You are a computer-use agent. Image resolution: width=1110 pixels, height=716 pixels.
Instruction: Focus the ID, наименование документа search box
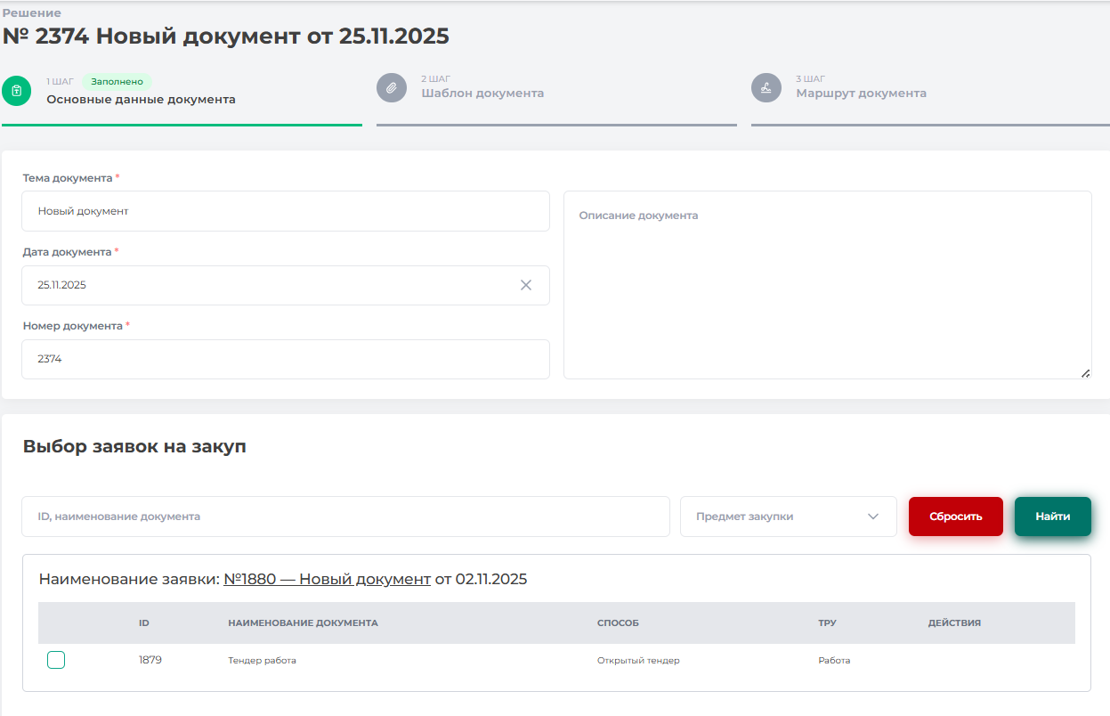(x=345, y=517)
